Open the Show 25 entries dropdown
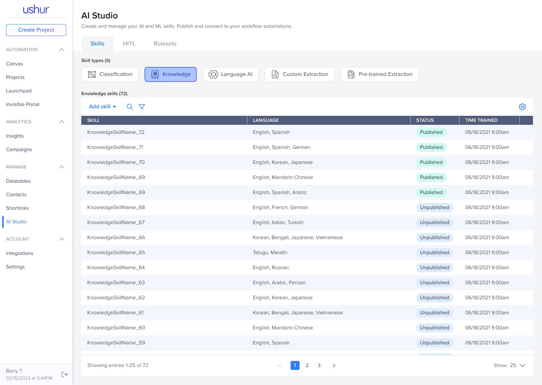 tap(509, 365)
